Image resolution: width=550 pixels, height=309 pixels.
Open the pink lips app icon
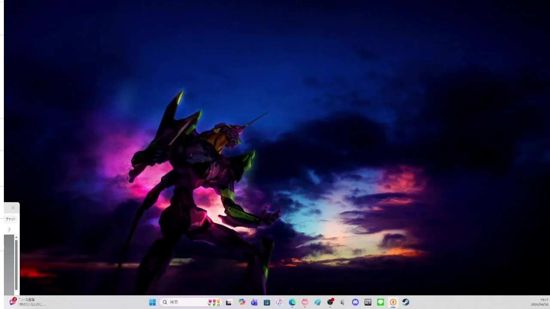[305, 302]
